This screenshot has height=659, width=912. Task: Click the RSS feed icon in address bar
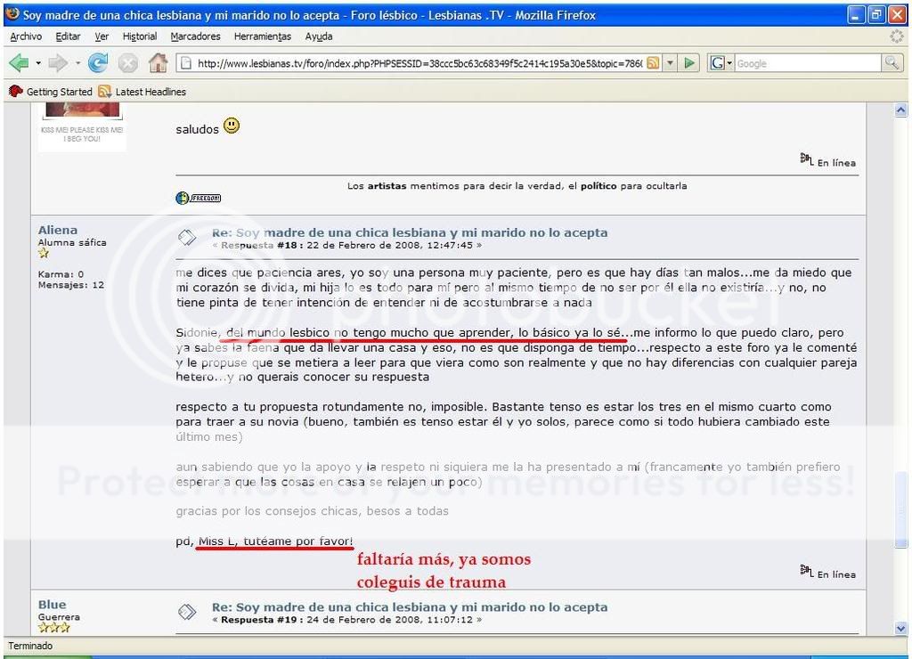pos(653,63)
